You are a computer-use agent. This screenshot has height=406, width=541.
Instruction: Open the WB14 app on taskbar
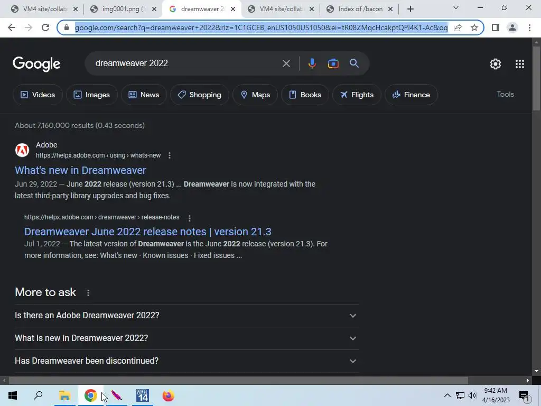coord(142,395)
